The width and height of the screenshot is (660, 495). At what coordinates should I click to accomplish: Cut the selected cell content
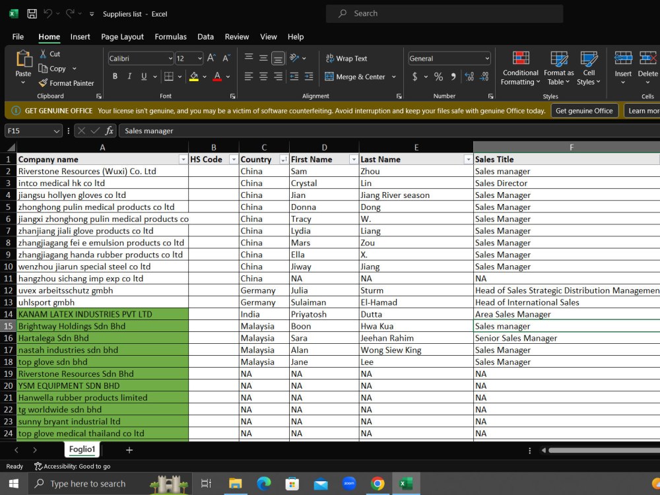[x=49, y=54]
